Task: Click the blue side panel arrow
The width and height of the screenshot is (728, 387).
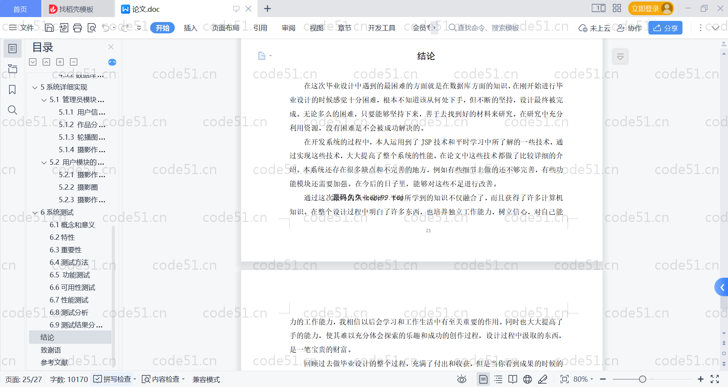Action: [722, 288]
